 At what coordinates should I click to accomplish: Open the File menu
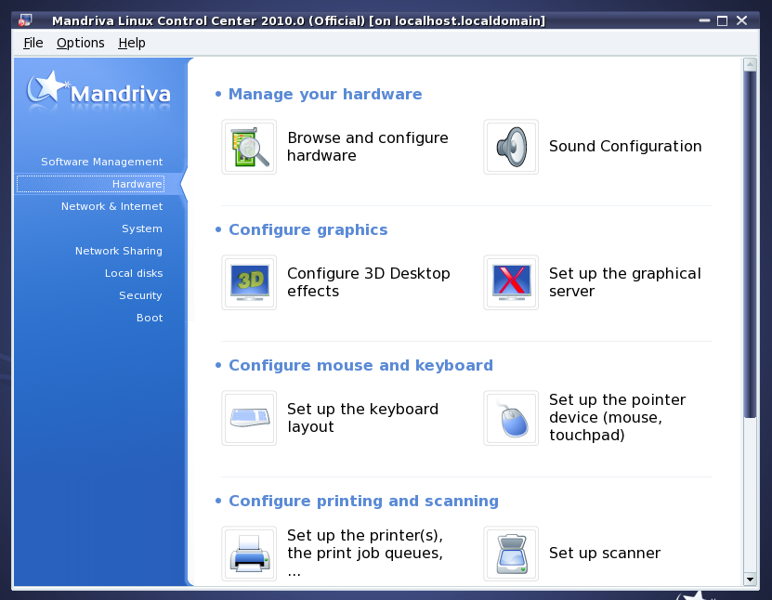click(x=33, y=43)
